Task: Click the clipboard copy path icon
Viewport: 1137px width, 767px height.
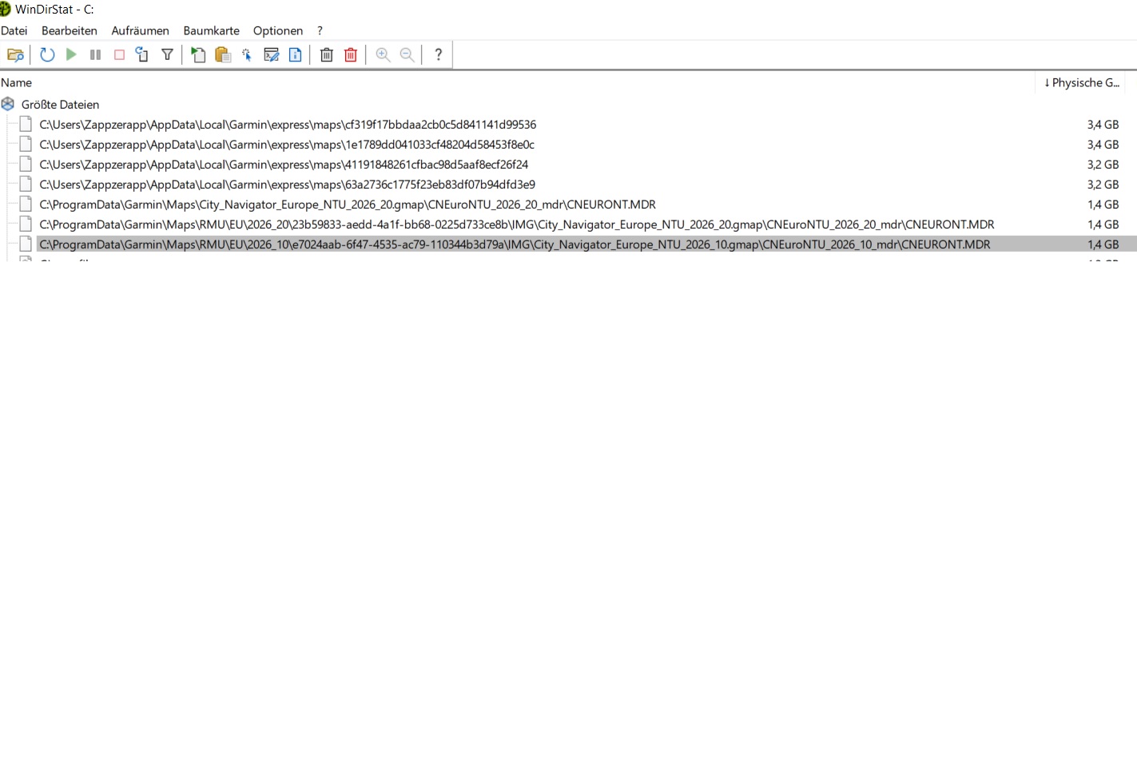Action: pyautogui.click(x=223, y=55)
